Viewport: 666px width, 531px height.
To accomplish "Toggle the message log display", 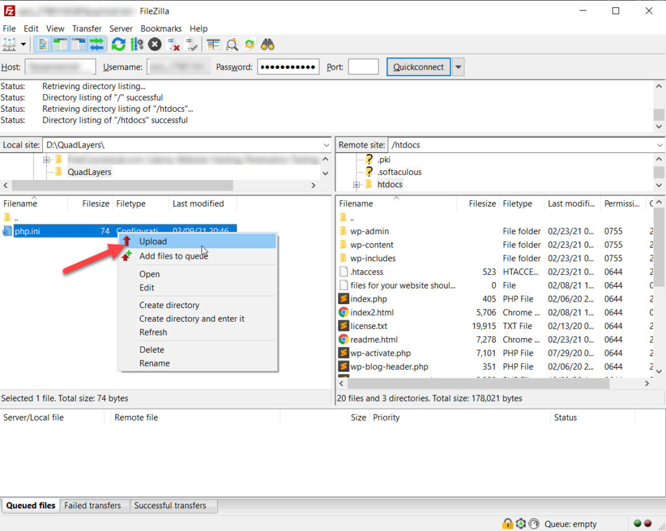I will point(42,44).
